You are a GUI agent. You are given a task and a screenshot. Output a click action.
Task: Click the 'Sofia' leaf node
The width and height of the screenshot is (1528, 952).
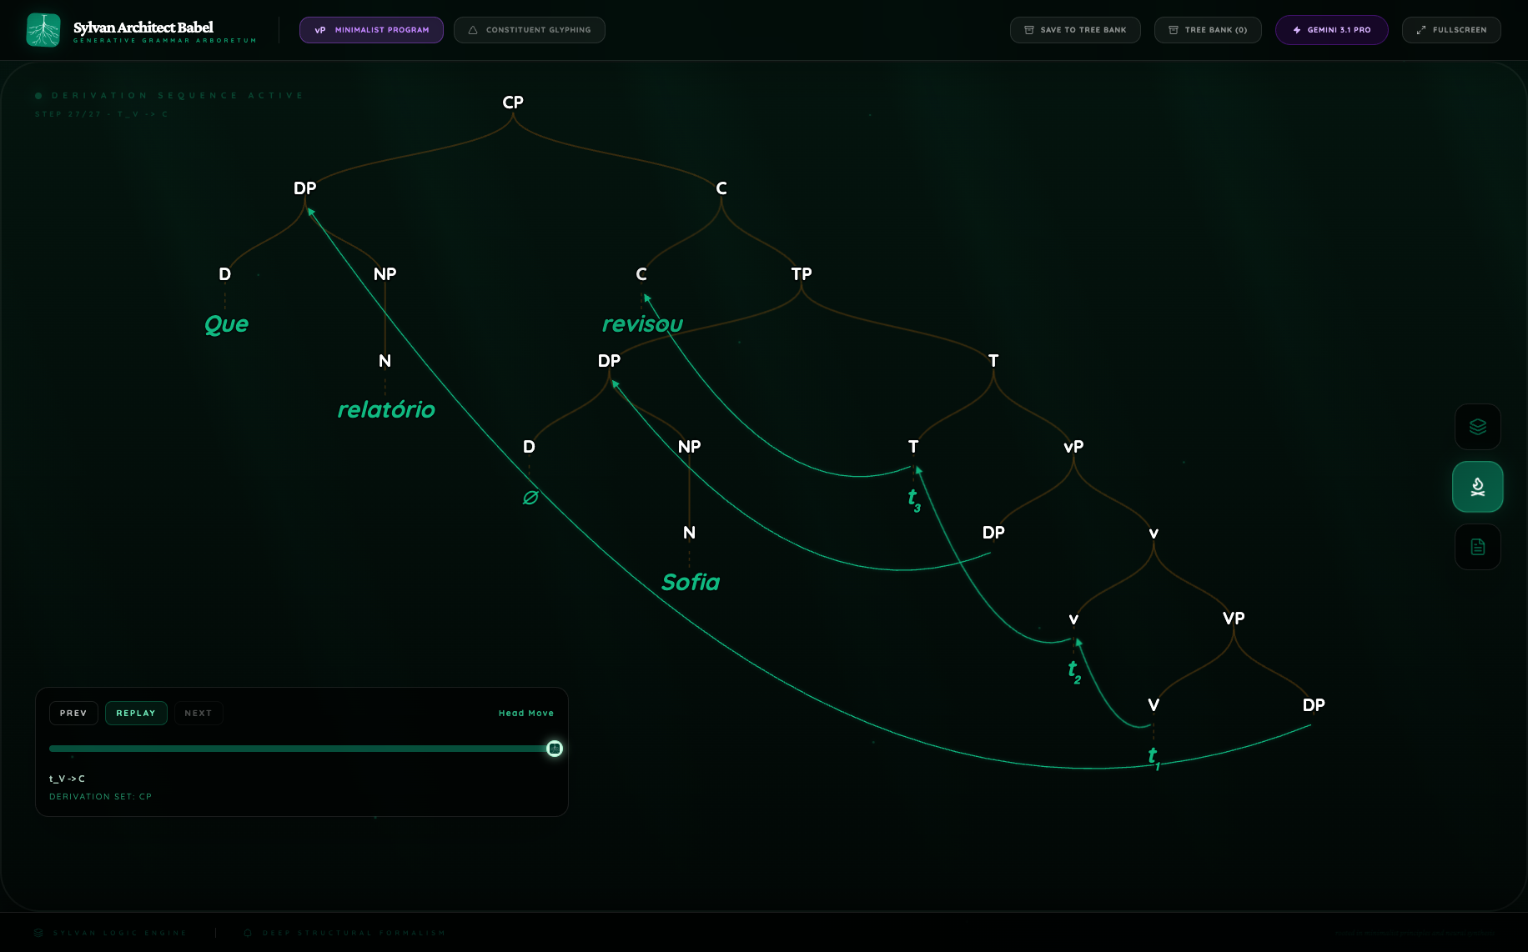coord(691,582)
